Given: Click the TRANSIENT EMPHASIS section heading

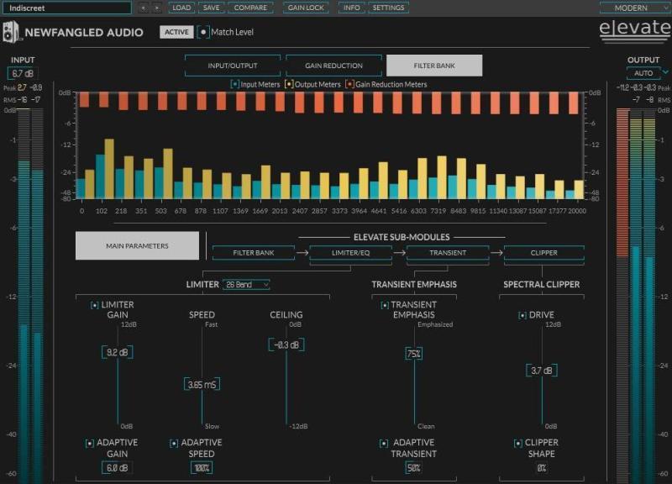Looking at the screenshot, I should (x=414, y=284).
